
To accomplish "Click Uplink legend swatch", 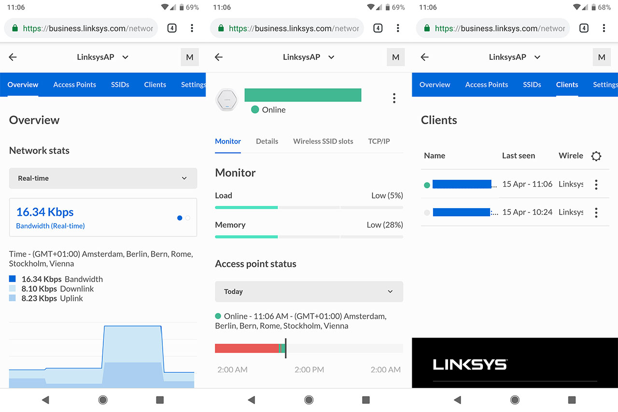I will click(13, 298).
